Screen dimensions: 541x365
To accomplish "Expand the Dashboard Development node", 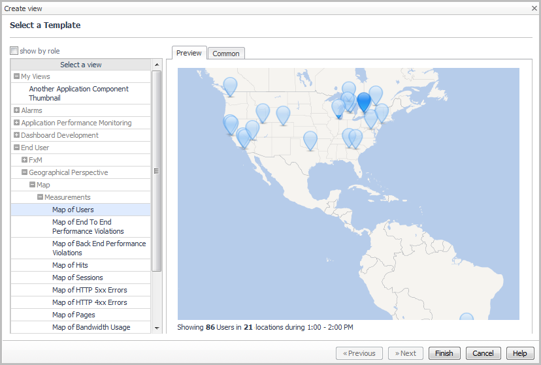I will click(16, 135).
